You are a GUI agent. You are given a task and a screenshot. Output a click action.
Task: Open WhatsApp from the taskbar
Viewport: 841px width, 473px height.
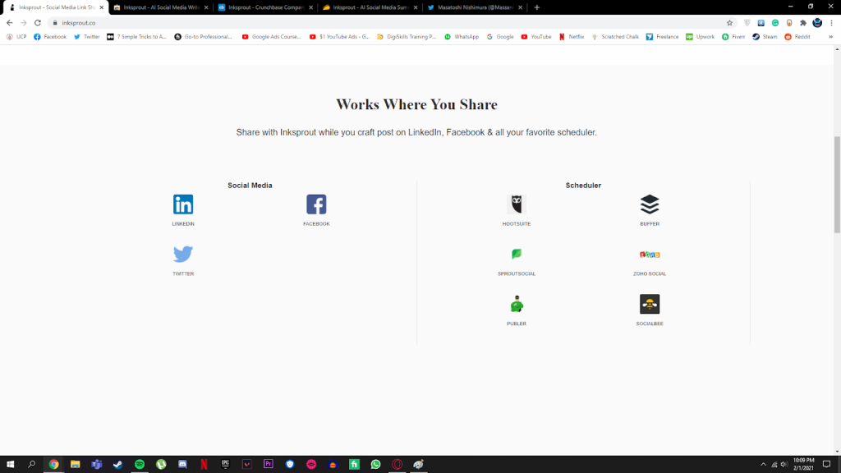(375, 465)
